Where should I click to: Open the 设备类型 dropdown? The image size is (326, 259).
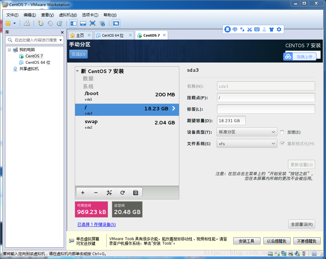[247, 132]
